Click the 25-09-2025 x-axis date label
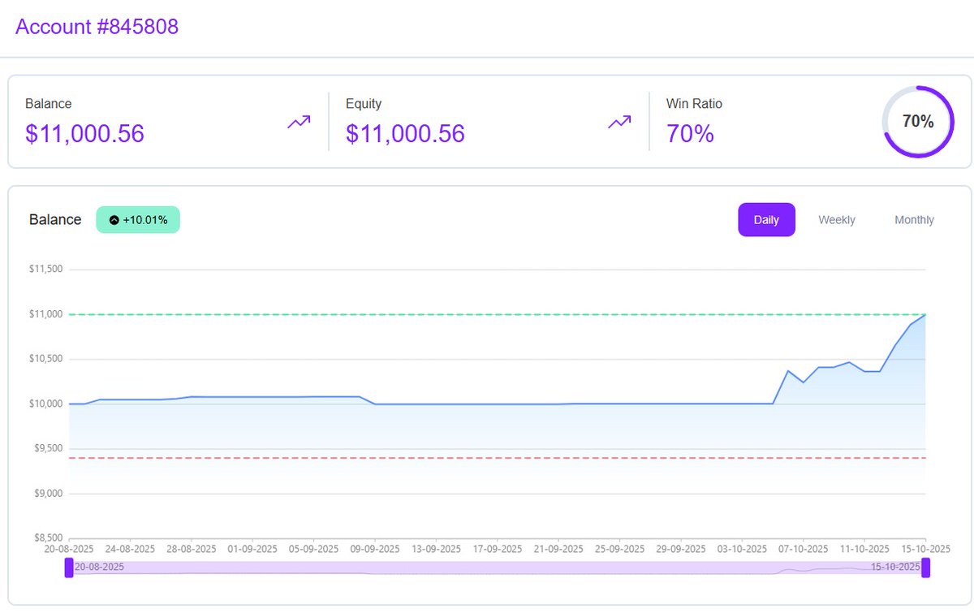This screenshot has height=613, width=974. point(620,549)
